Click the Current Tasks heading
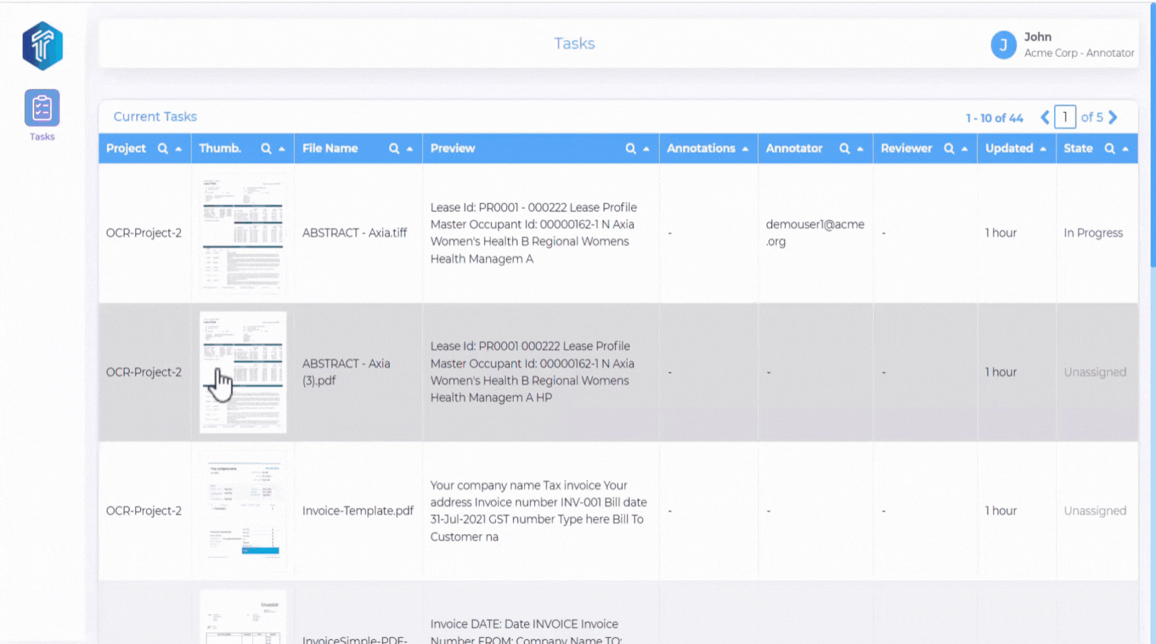The image size is (1156, 644). (x=155, y=117)
